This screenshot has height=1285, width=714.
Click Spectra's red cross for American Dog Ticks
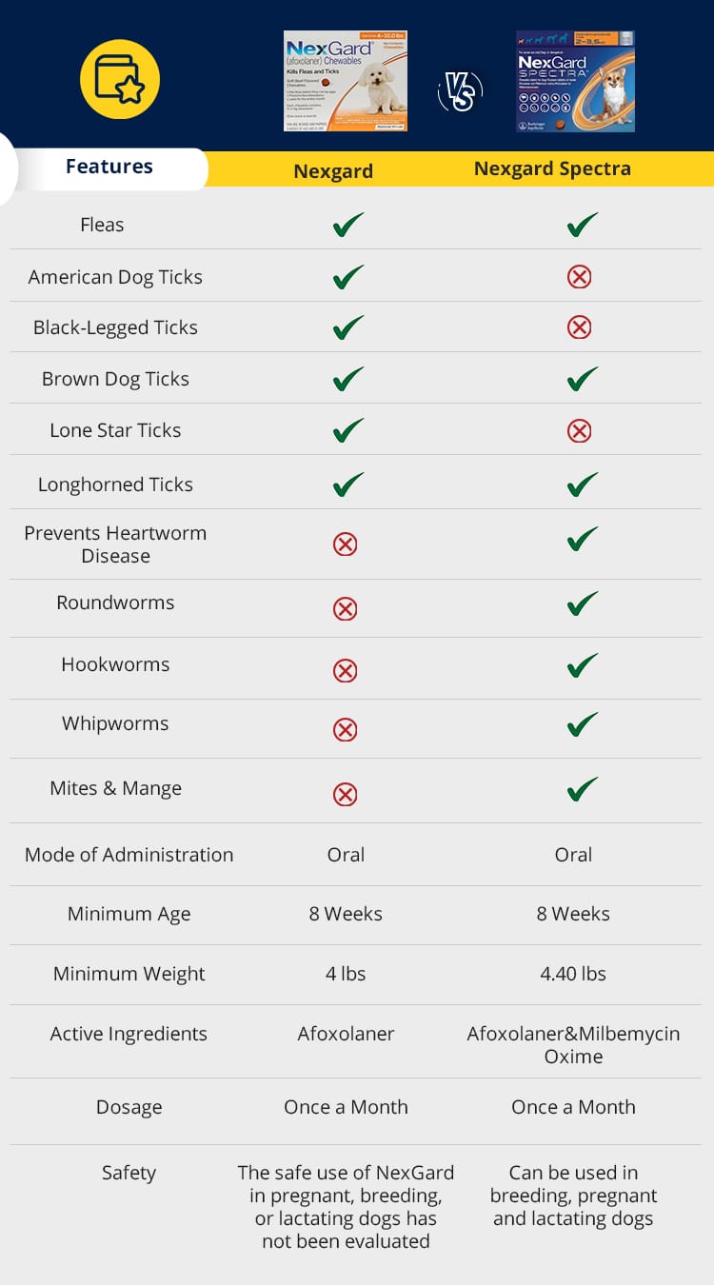579,277
